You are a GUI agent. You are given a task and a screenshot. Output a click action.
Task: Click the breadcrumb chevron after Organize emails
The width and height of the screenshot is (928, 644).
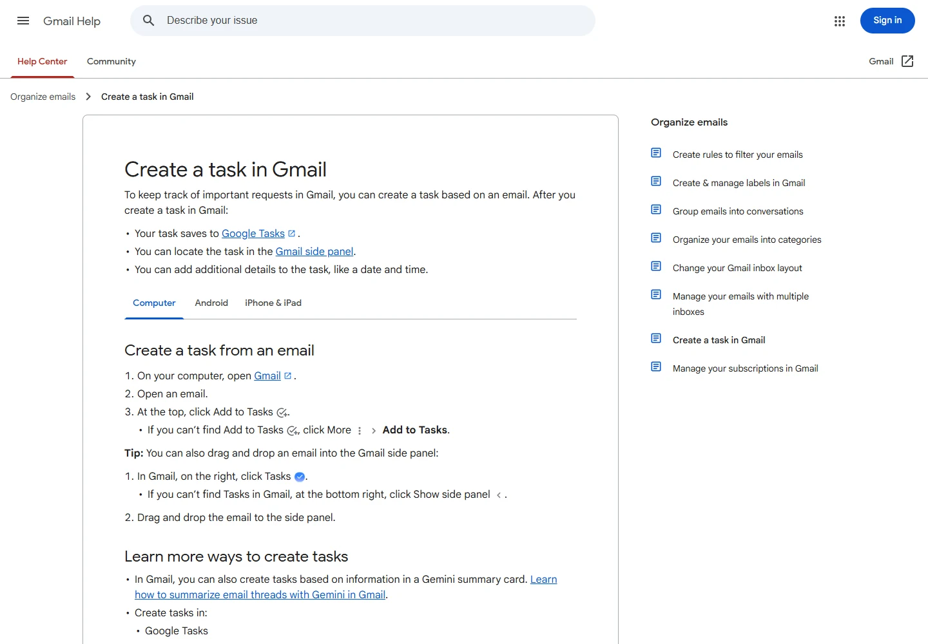click(x=88, y=97)
